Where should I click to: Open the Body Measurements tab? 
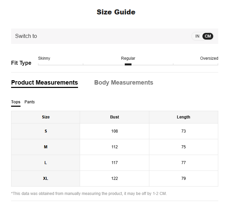[x=123, y=83]
